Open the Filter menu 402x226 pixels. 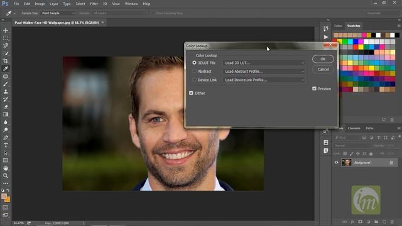click(94, 4)
